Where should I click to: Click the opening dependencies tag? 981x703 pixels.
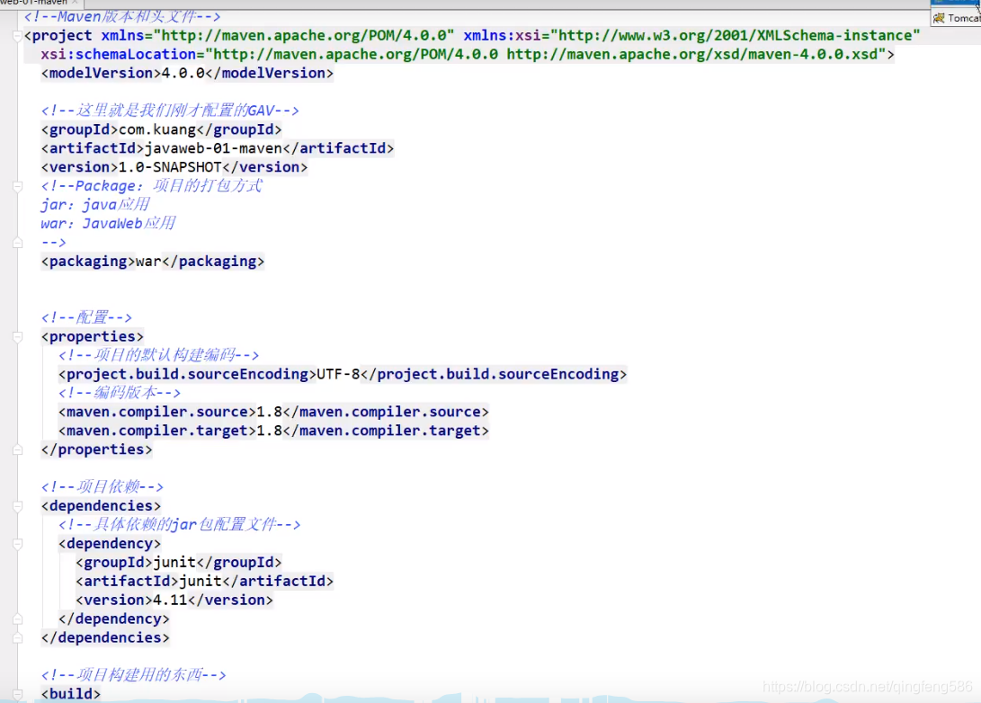coord(102,505)
